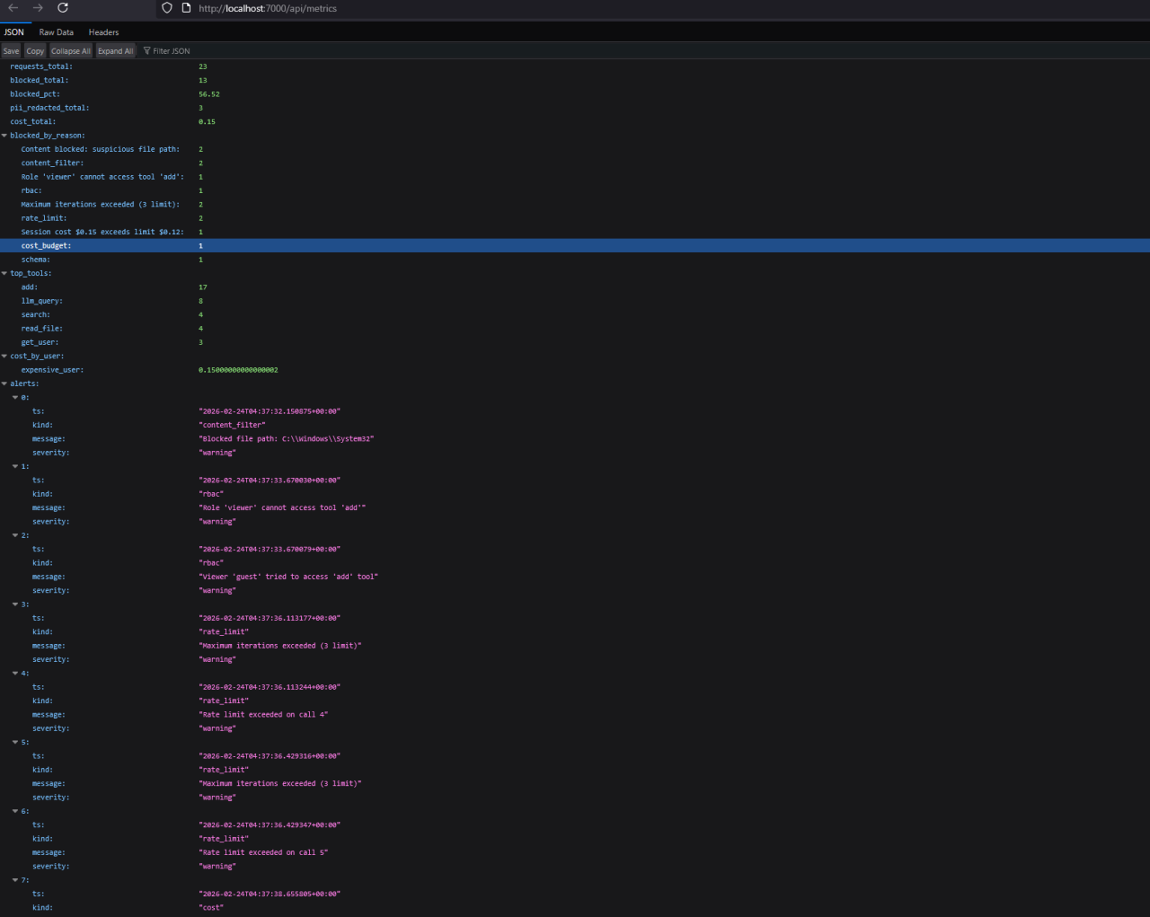Click the value 56.52
The height and width of the screenshot is (917, 1150).
pos(209,94)
